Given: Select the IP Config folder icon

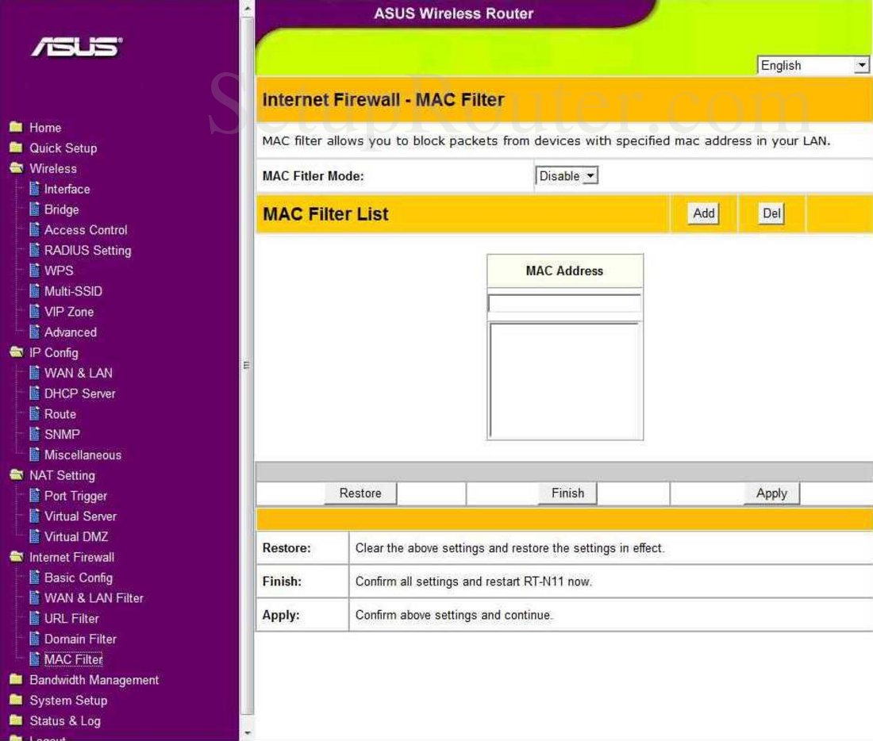Looking at the screenshot, I should [x=17, y=352].
